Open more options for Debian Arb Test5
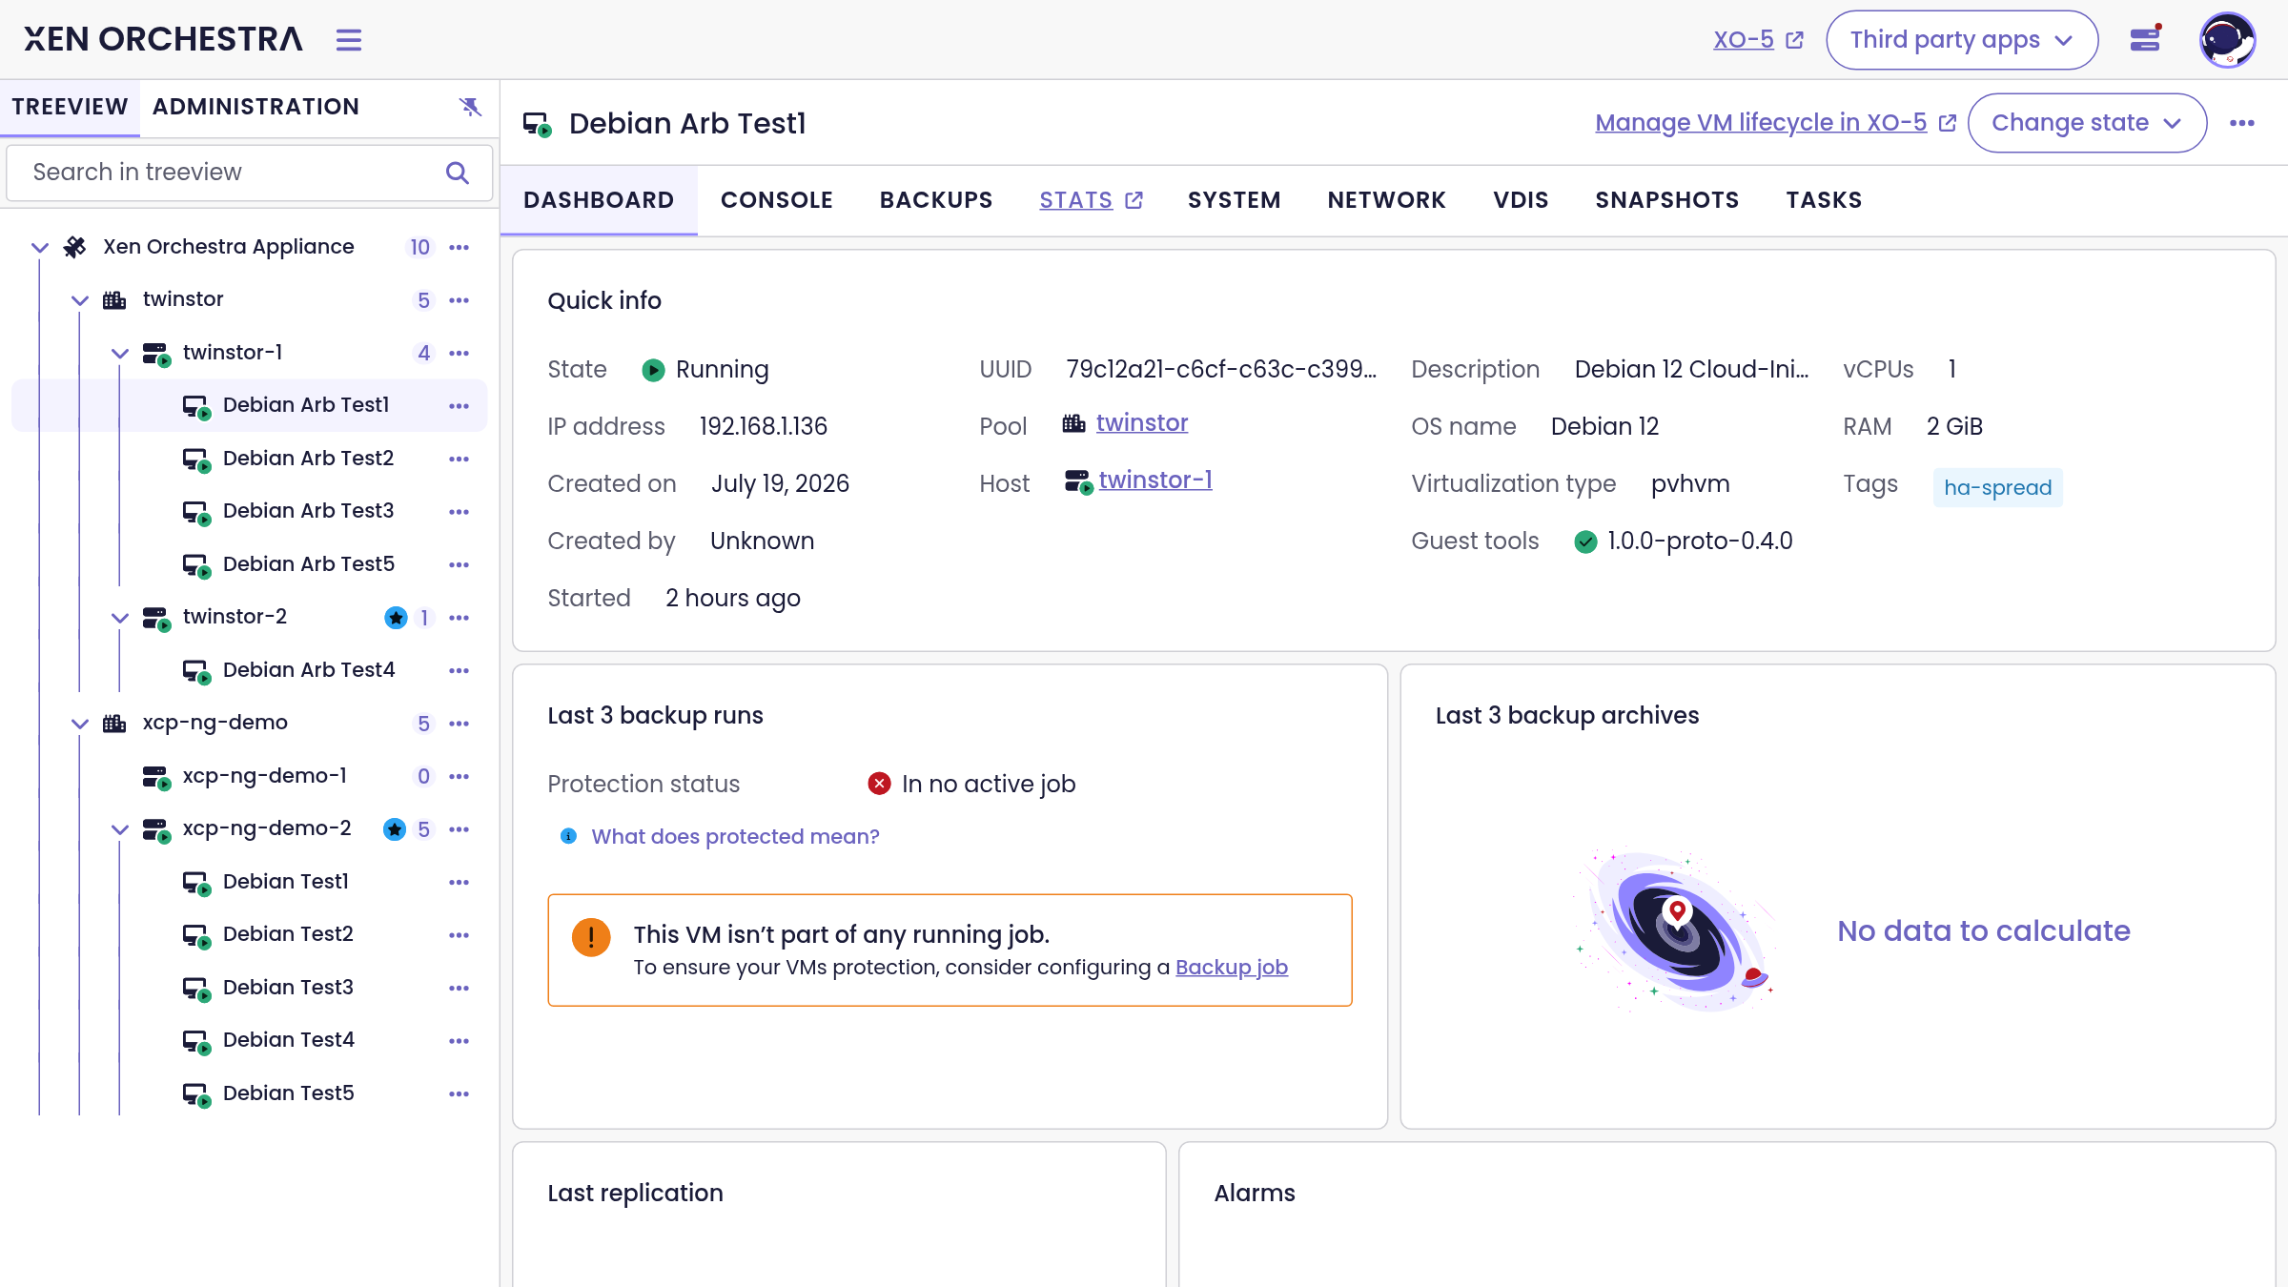2288x1287 pixels. (460, 564)
